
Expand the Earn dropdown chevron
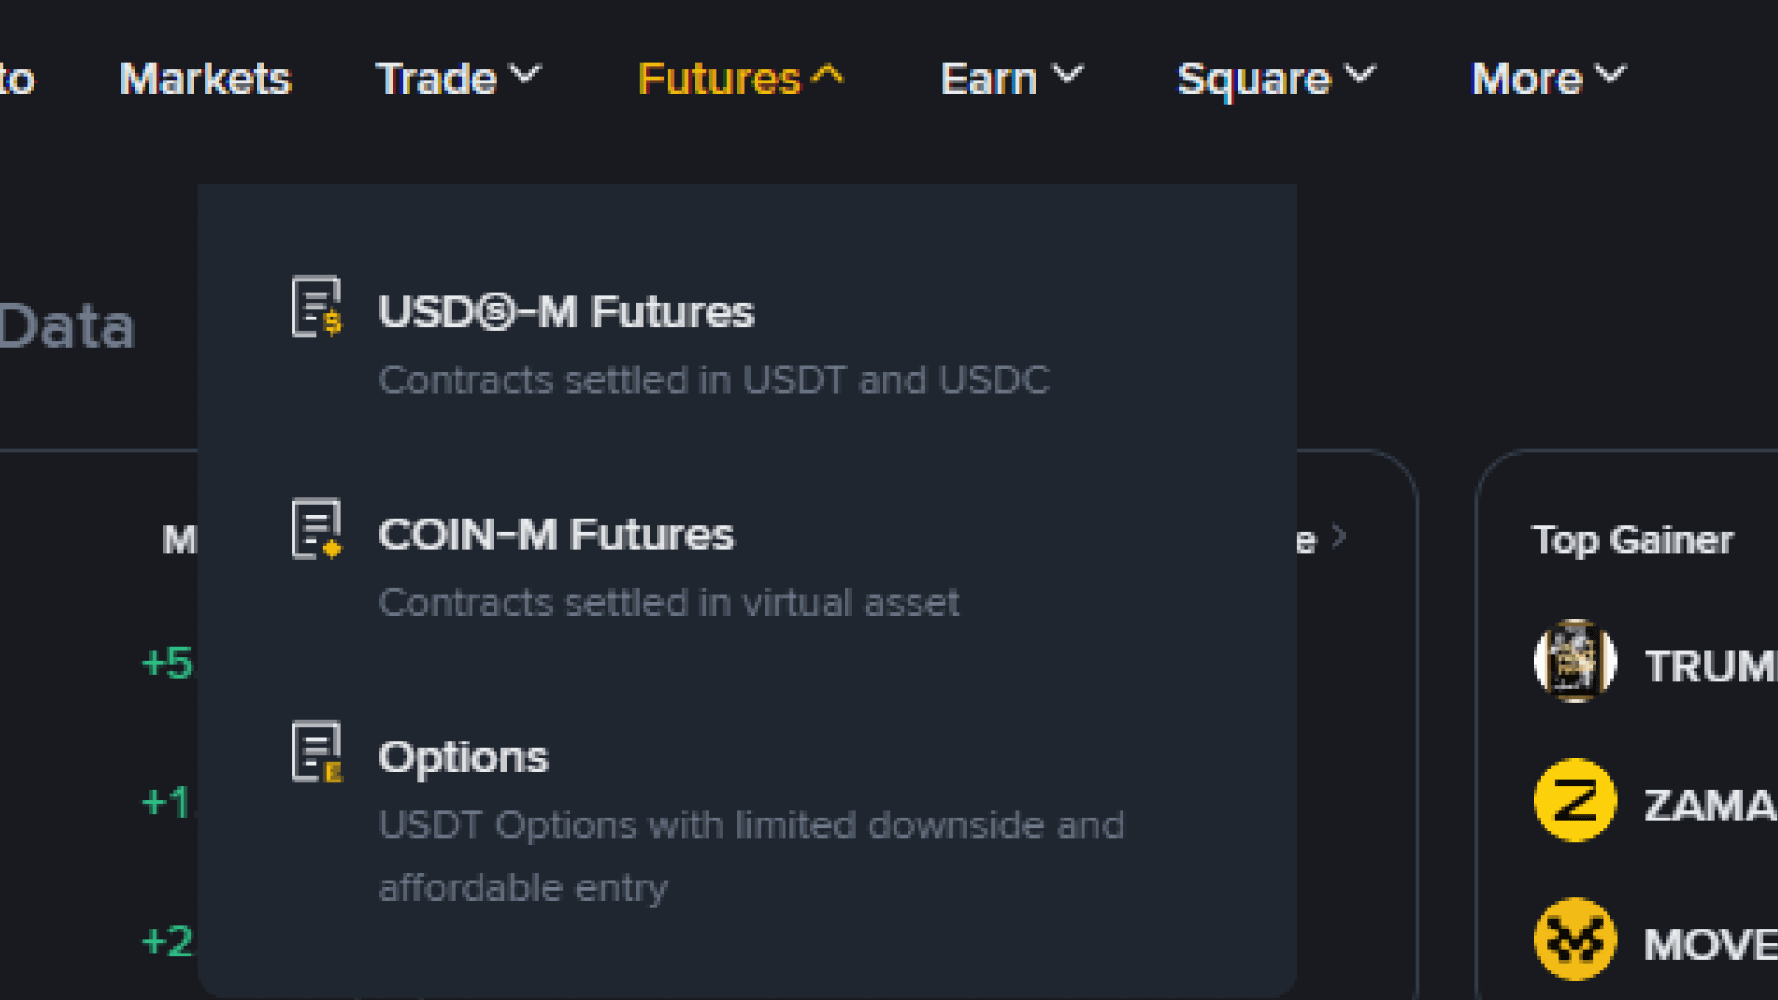click(x=1067, y=74)
